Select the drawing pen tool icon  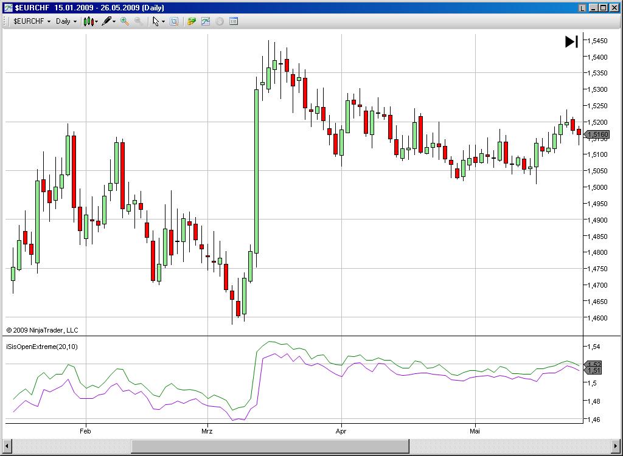tap(106, 21)
